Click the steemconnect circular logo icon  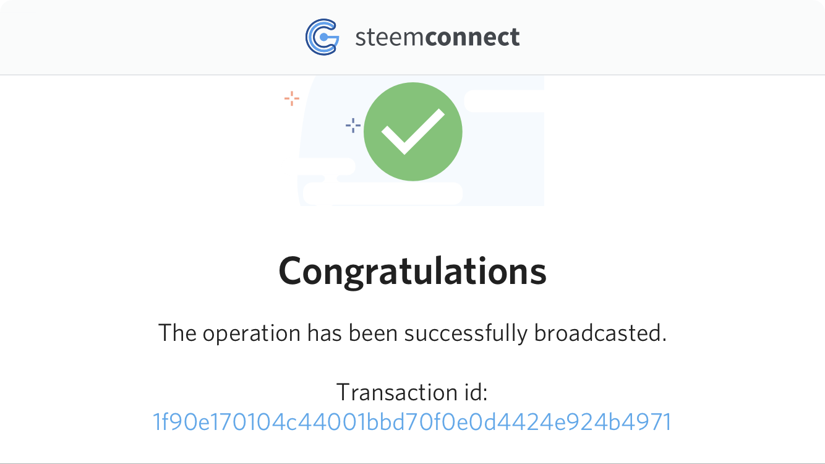pyautogui.click(x=322, y=37)
